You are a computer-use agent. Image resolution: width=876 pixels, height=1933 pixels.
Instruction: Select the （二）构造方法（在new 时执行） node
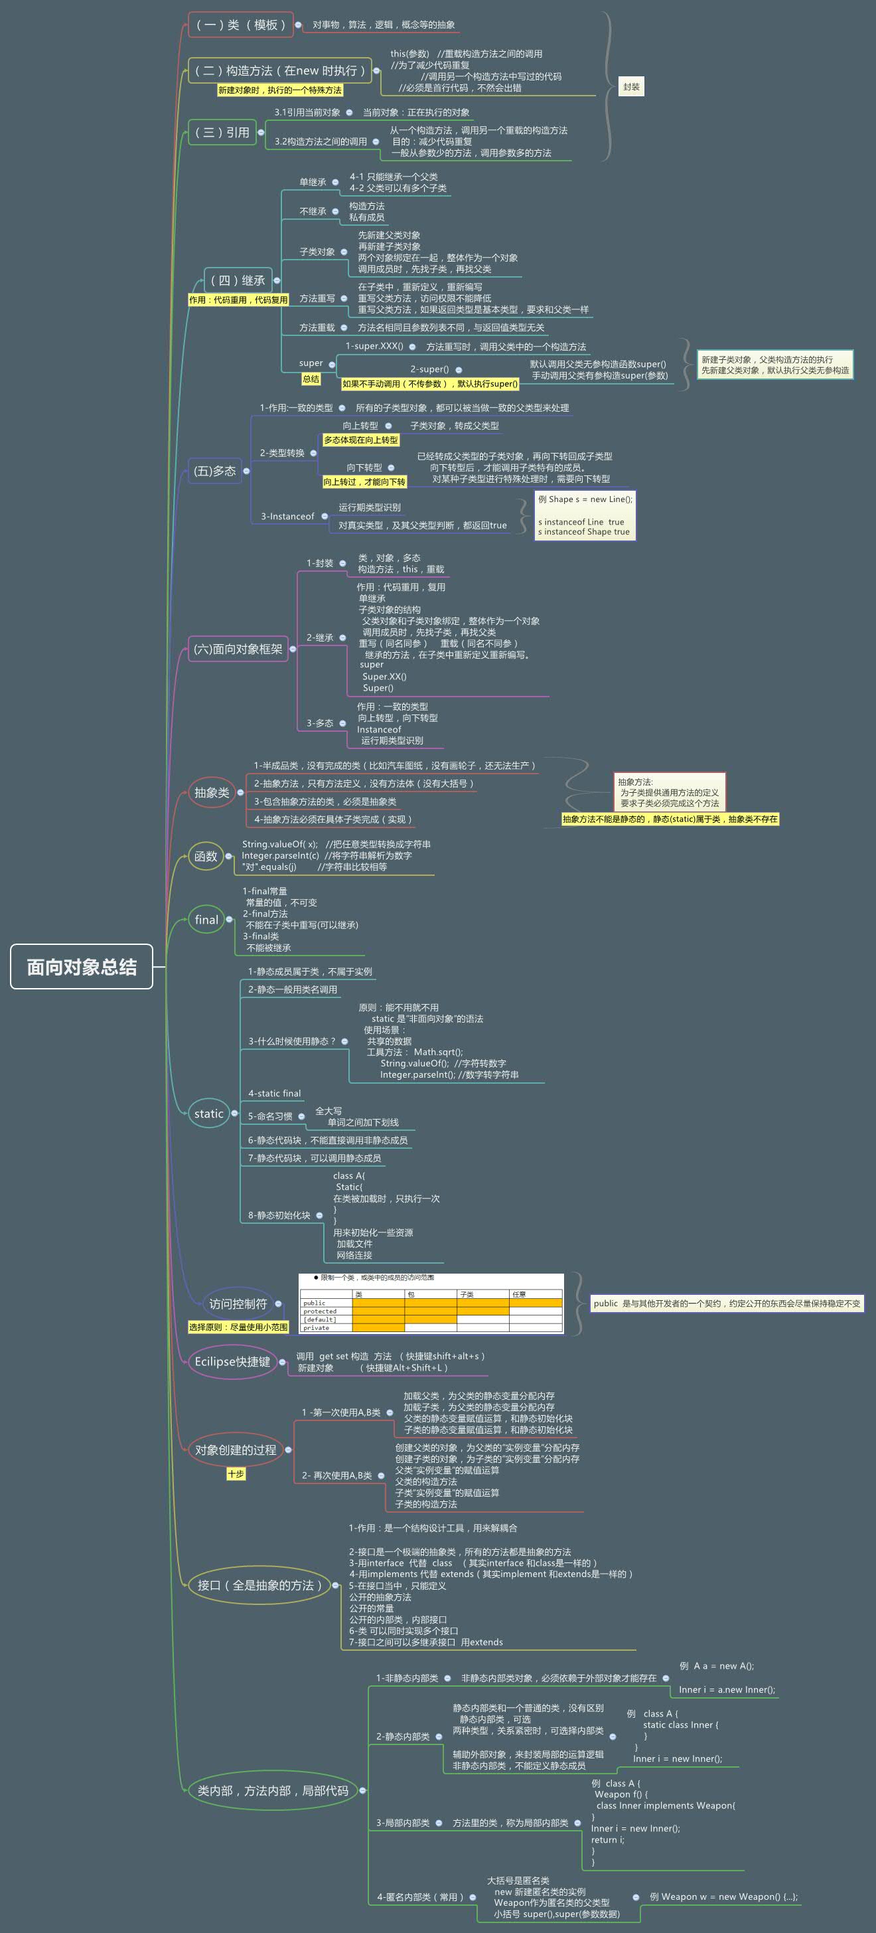point(280,70)
